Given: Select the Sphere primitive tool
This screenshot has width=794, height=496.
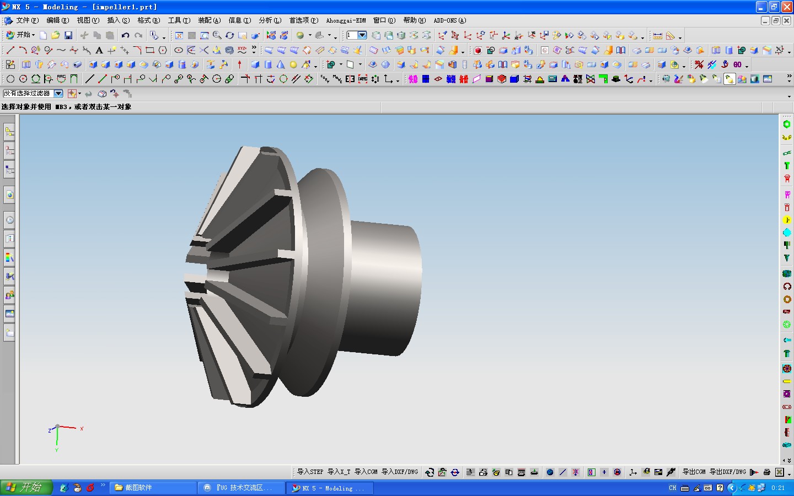Looking at the screenshot, I should (293, 64).
